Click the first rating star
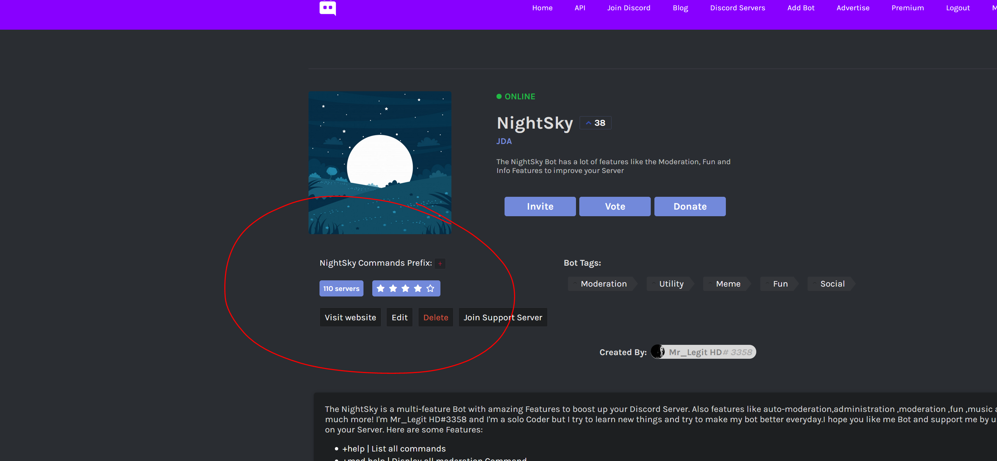This screenshot has height=461, width=997. pos(380,288)
